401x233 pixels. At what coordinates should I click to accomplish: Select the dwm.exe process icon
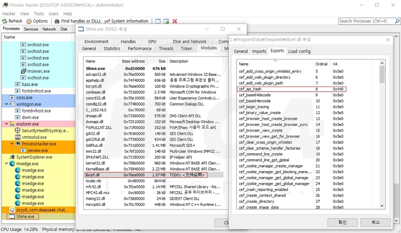point(17,117)
